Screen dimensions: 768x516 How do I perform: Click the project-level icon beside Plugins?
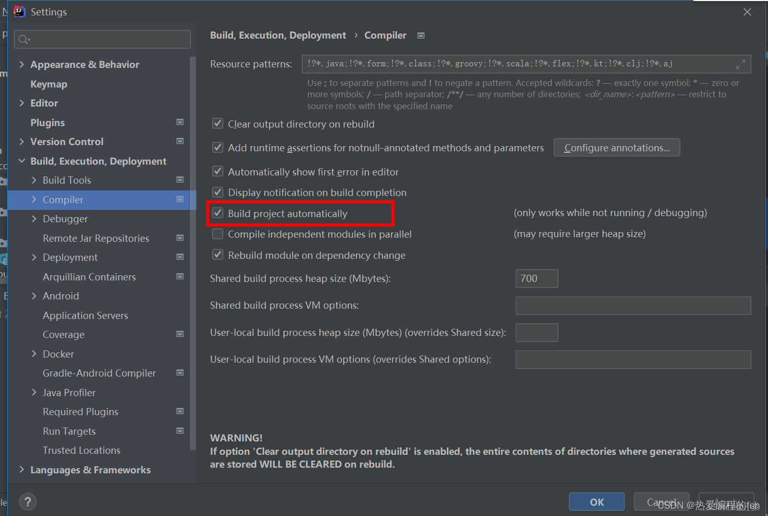(180, 122)
